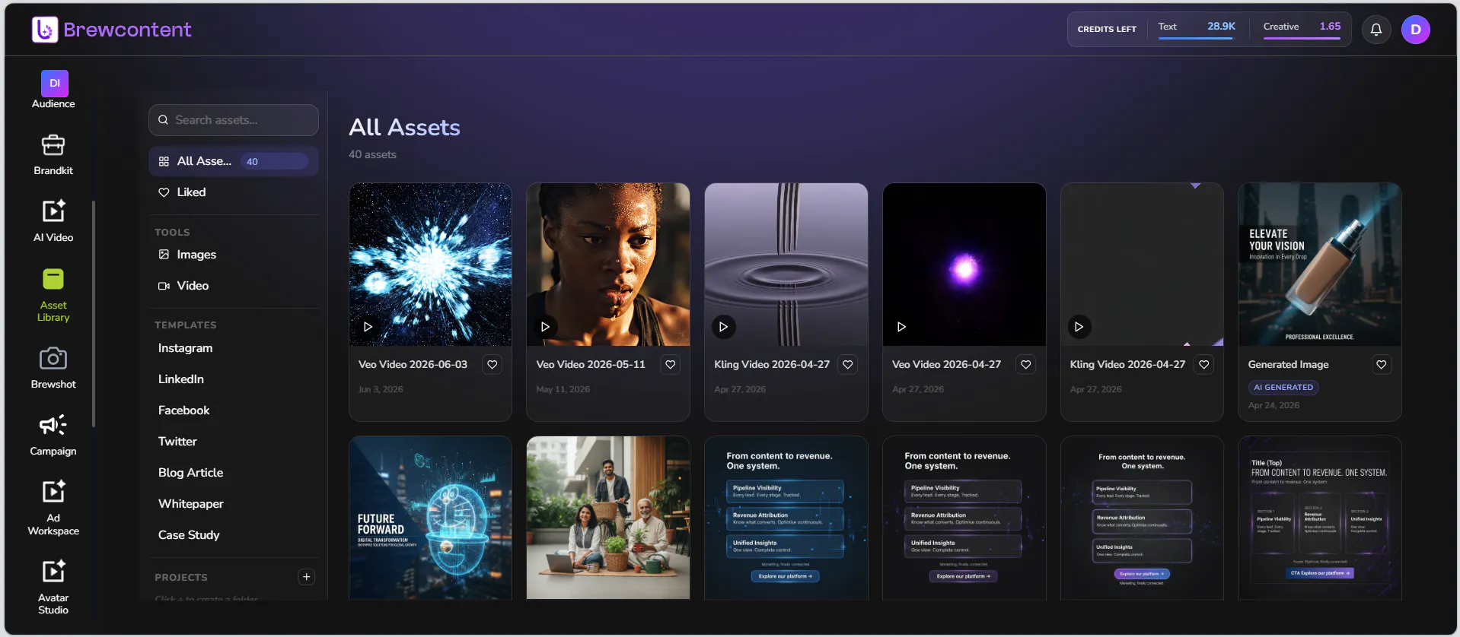The image size is (1460, 637).
Task: Open Ad Workspace from sidebar
Action: click(x=53, y=508)
